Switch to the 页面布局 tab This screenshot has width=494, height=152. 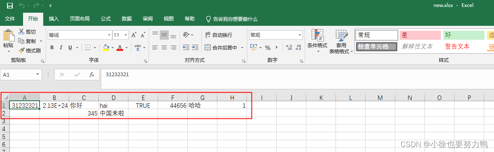click(x=80, y=19)
